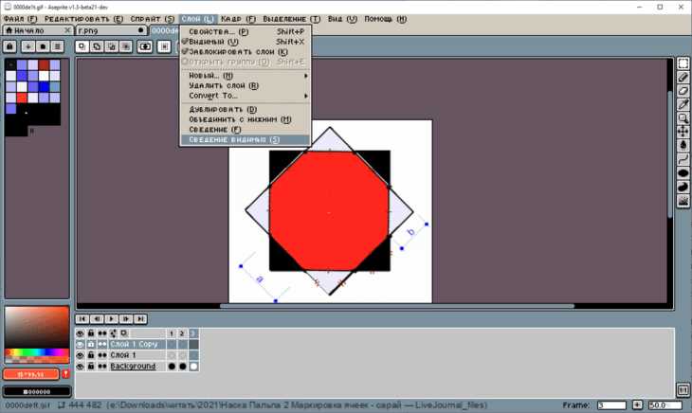
Task: Click the Frame number input field
Action: (x=611, y=405)
